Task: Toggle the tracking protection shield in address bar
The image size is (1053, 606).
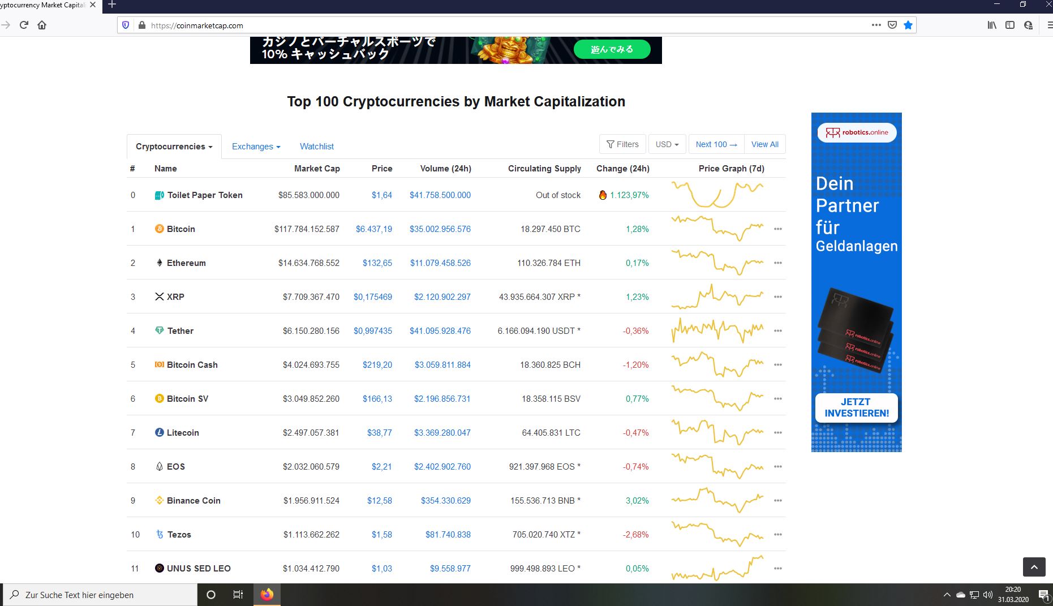Action: point(125,25)
